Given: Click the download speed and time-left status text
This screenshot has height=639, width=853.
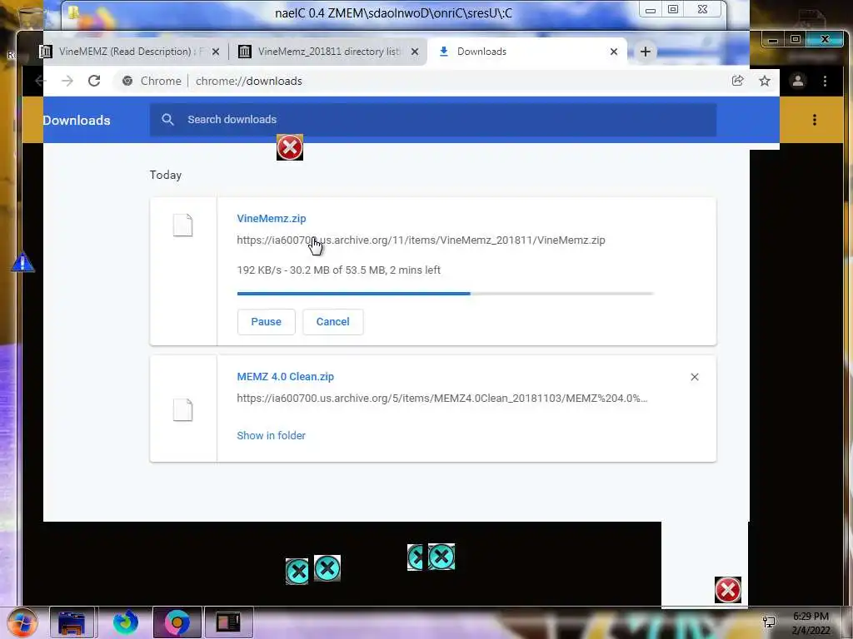Looking at the screenshot, I should (x=338, y=270).
